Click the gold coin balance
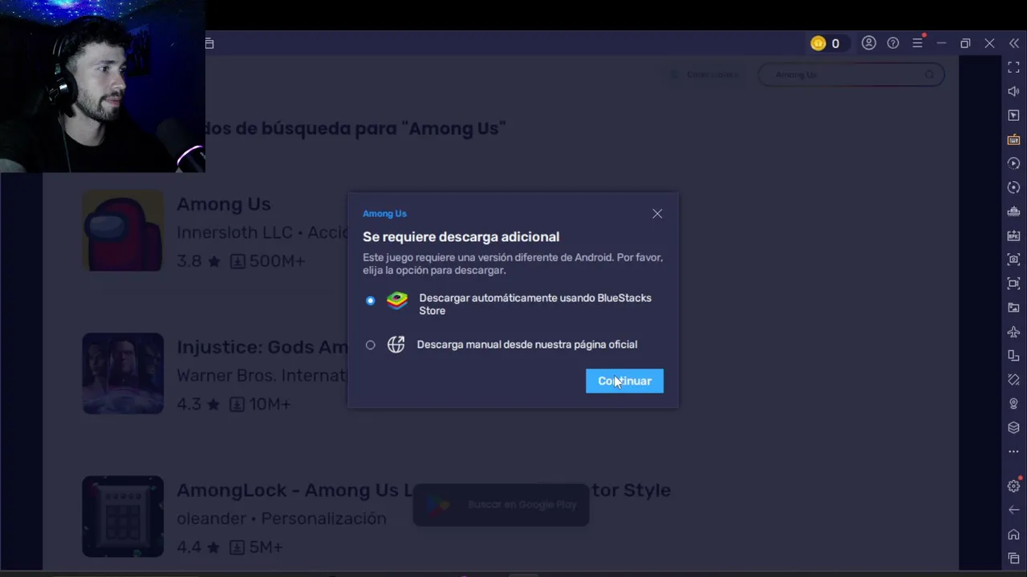The width and height of the screenshot is (1027, 577). pos(826,43)
